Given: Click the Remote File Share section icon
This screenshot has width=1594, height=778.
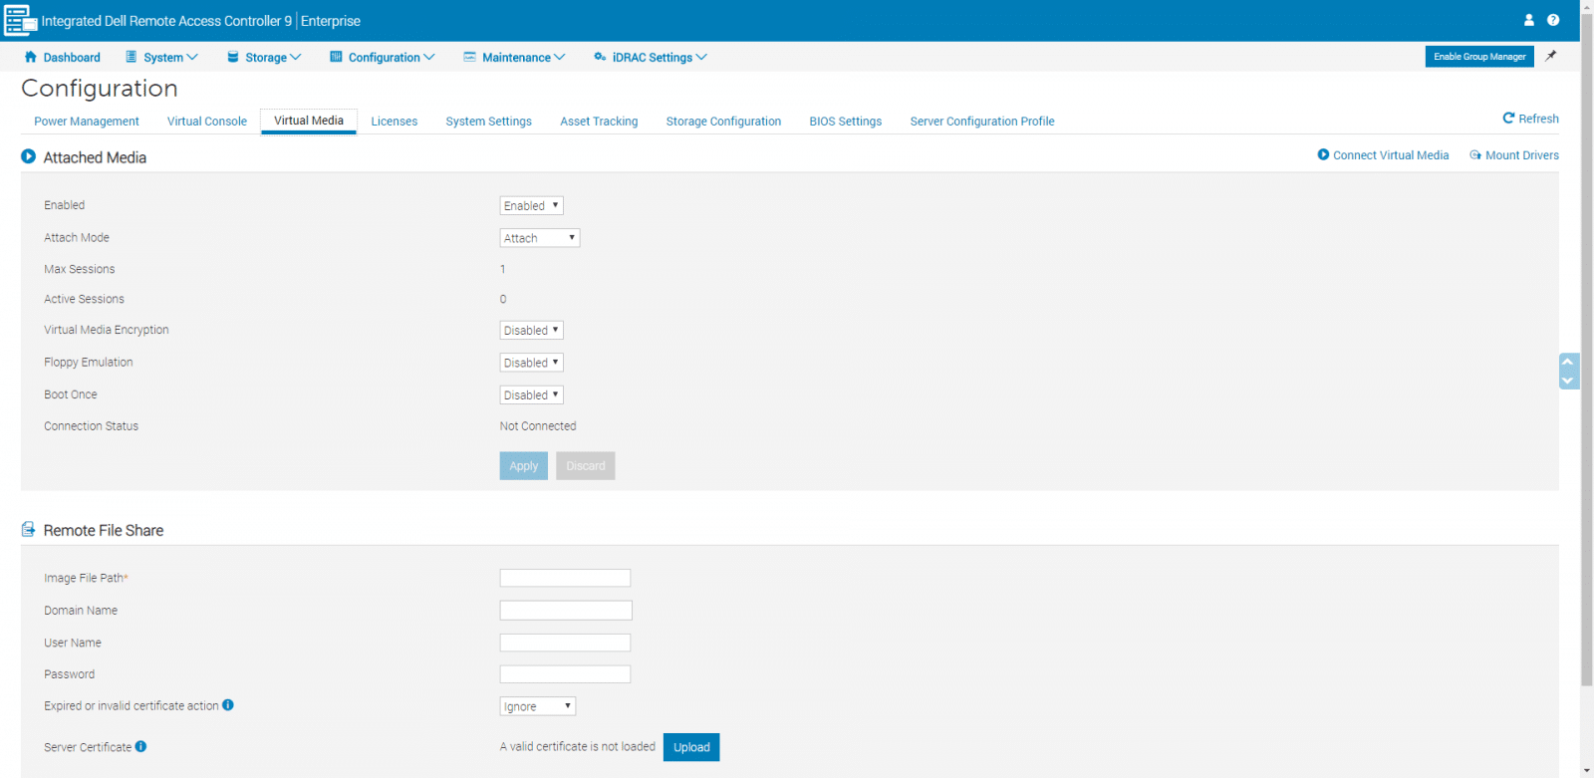Looking at the screenshot, I should 29,529.
